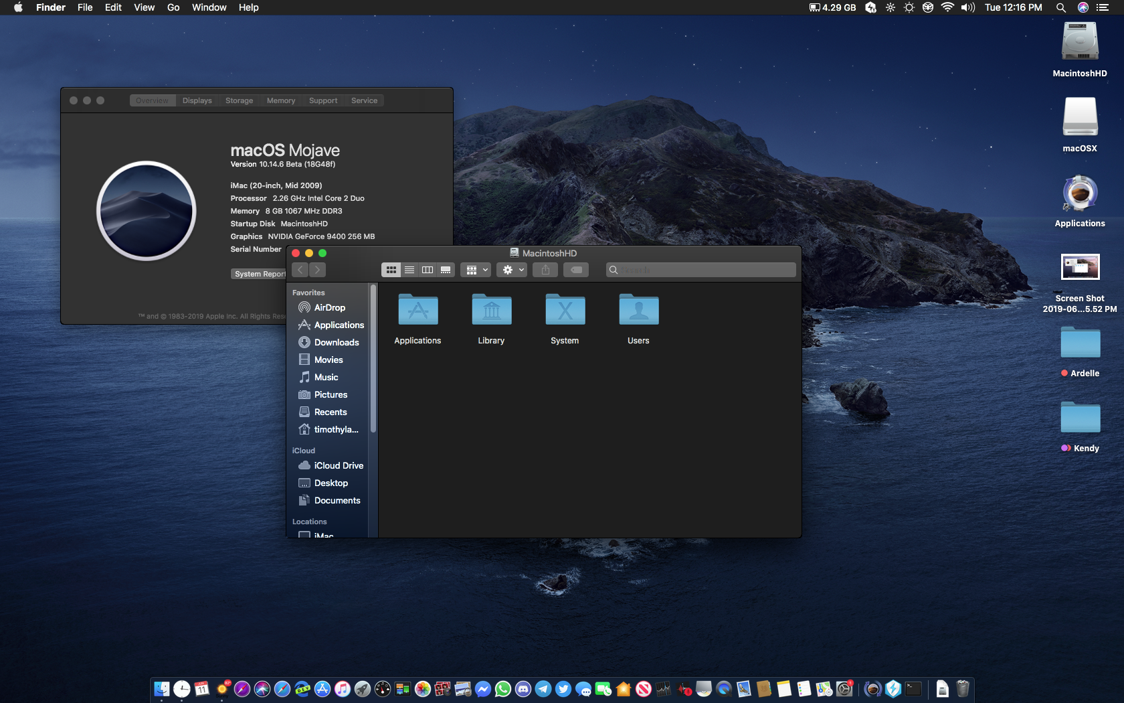Open System Preferences from the Dock

pyautogui.click(x=844, y=689)
